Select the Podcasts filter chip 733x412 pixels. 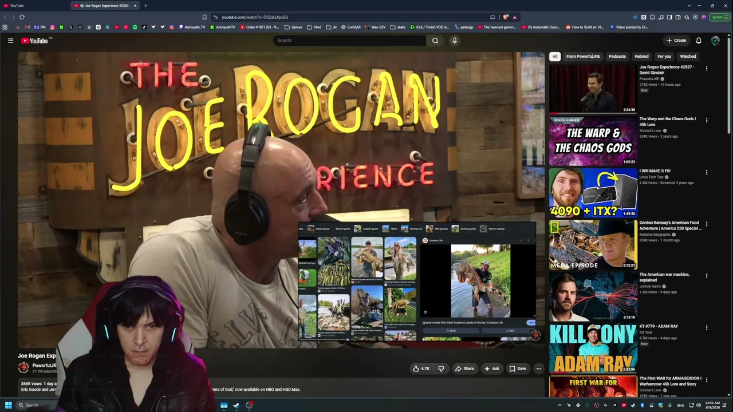pos(617,57)
